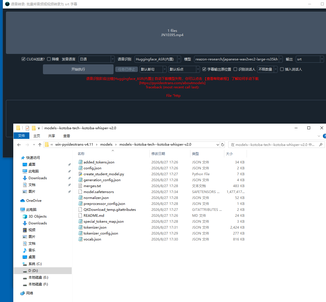Open the 视频 folder icon in sidebar
Screen dimensions: 326x302
click(x=25, y=230)
